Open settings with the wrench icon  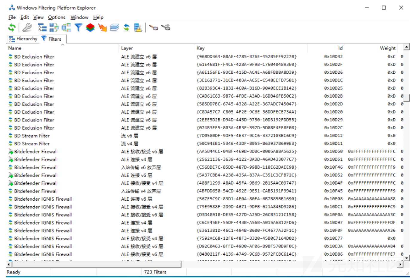click(27, 28)
